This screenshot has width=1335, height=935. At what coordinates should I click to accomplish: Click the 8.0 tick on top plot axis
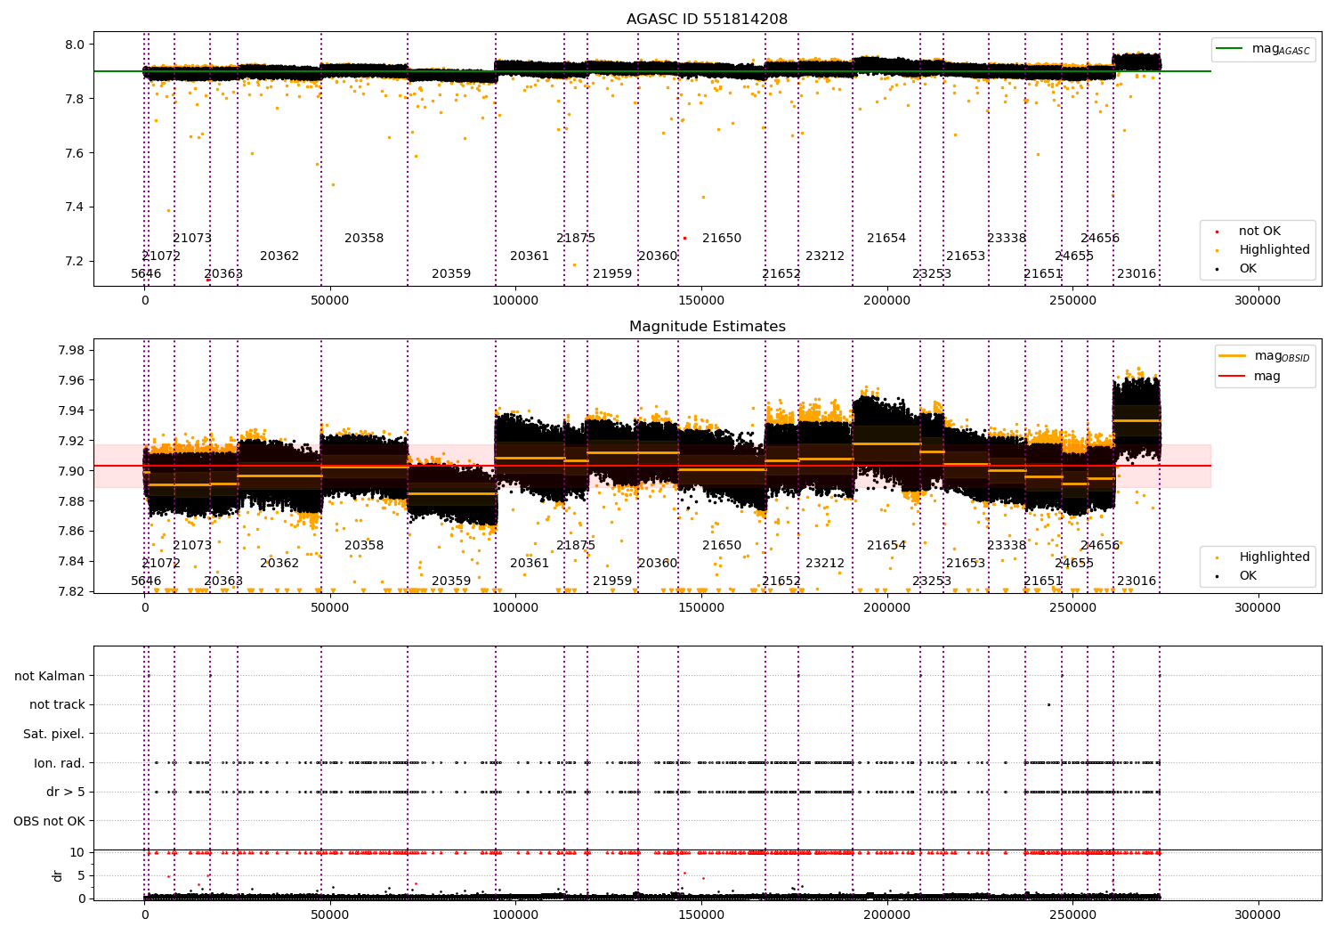76,45
